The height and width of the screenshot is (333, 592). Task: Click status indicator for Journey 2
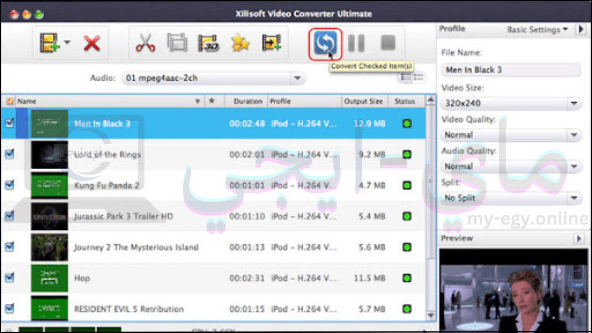coord(407,247)
